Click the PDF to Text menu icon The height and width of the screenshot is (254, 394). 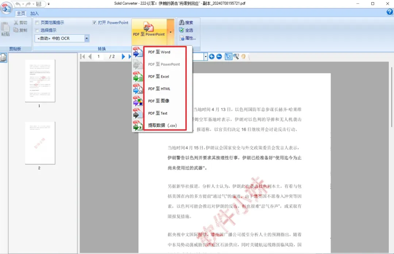(x=138, y=113)
